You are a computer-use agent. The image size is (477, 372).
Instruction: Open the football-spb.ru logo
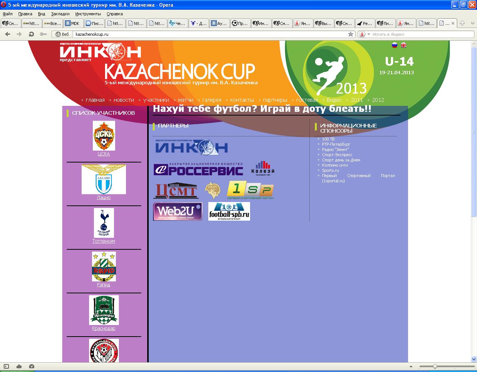click(x=229, y=211)
